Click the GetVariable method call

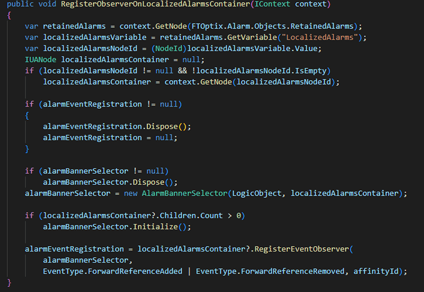pyautogui.click(x=252, y=37)
